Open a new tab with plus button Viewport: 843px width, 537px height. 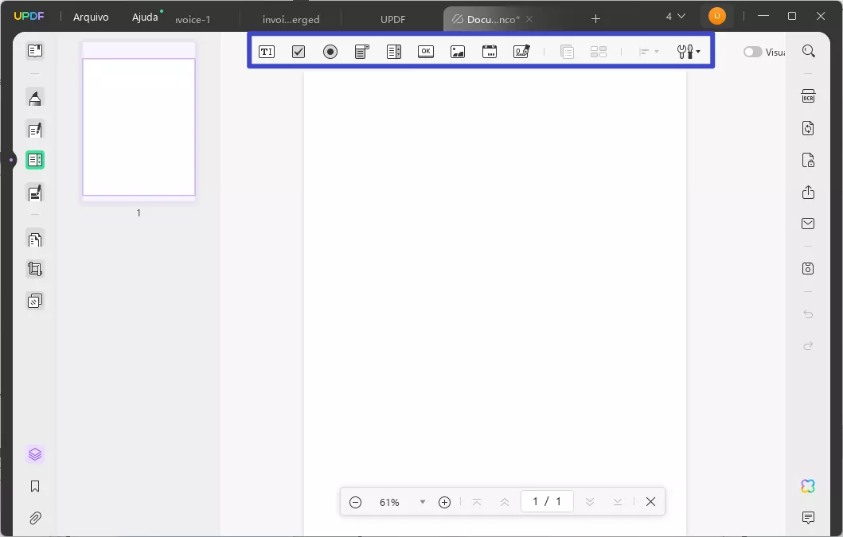(595, 18)
